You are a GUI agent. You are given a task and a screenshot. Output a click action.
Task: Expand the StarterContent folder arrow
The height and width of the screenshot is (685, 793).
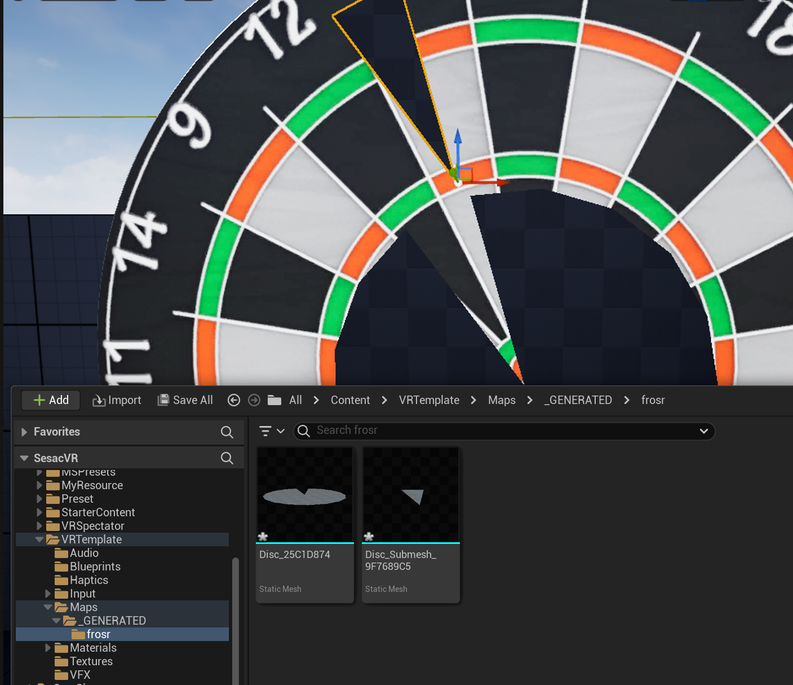[39, 512]
